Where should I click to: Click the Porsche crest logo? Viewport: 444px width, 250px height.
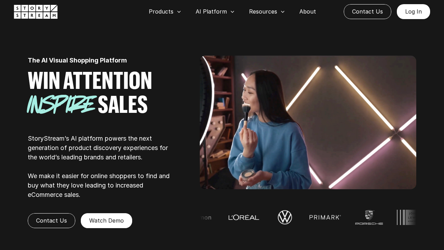pos(369,217)
